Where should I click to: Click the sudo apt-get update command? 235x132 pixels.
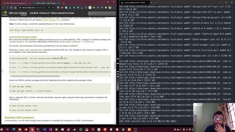point(21,87)
